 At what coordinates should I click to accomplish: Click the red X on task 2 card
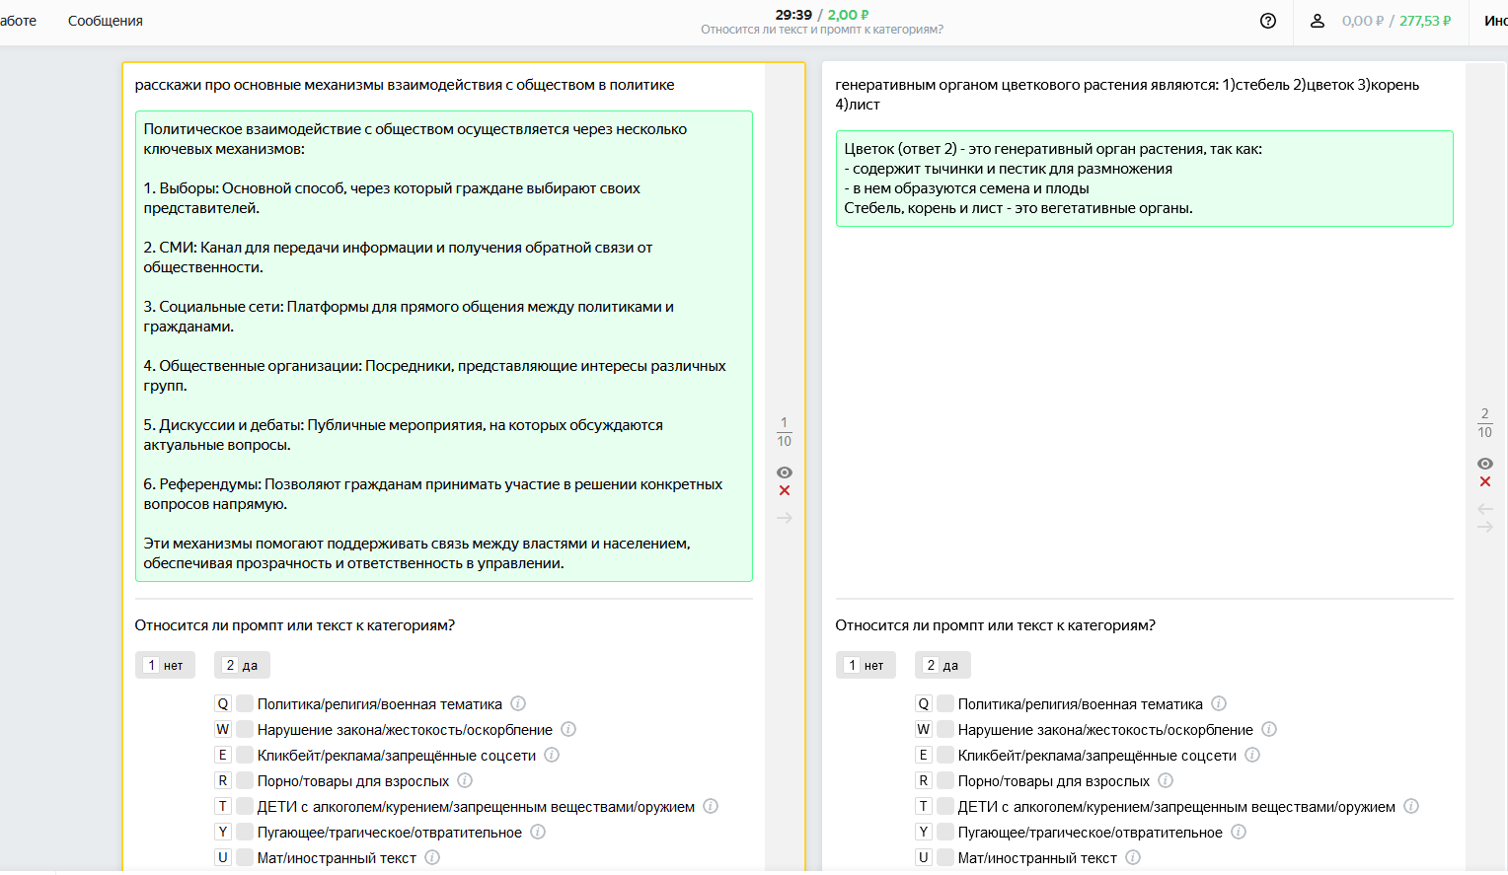[1485, 481]
